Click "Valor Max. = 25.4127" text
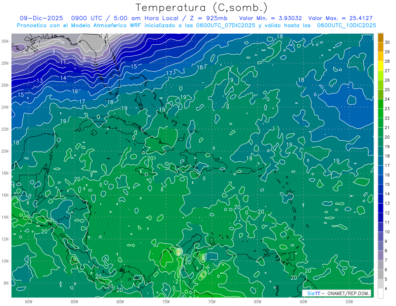Viewport: 396px width, 306px height. point(340,18)
